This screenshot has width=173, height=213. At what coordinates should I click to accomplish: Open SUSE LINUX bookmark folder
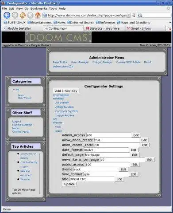point(15,23)
